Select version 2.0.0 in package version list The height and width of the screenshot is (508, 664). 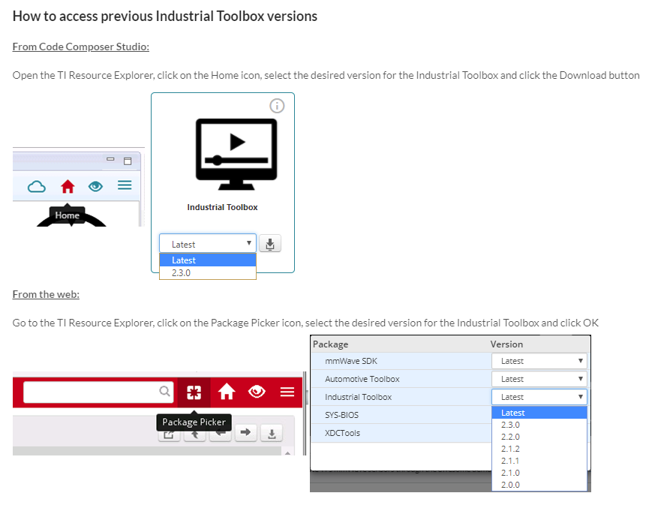point(539,485)
